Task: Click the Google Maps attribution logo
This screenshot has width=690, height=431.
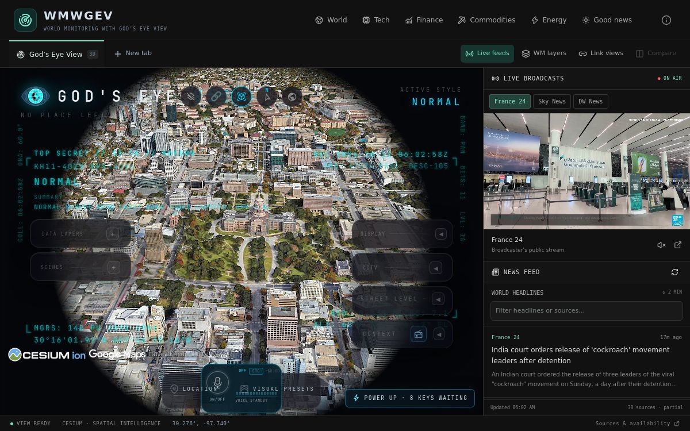Action: (x=117, y=355)
